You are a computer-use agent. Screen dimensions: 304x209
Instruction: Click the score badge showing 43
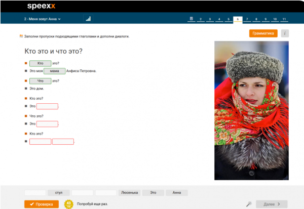[x=68, y=204]
